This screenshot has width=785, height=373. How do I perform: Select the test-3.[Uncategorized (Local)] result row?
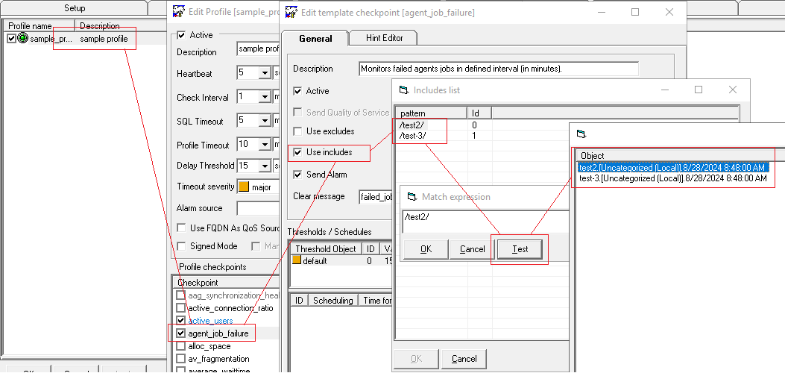(x=673, y=178)
